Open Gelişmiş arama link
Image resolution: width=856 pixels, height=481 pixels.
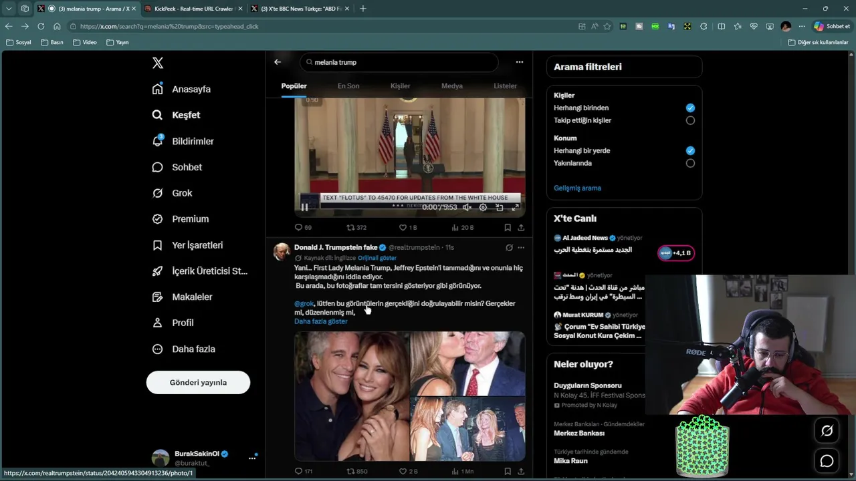[x=577, y=188]
